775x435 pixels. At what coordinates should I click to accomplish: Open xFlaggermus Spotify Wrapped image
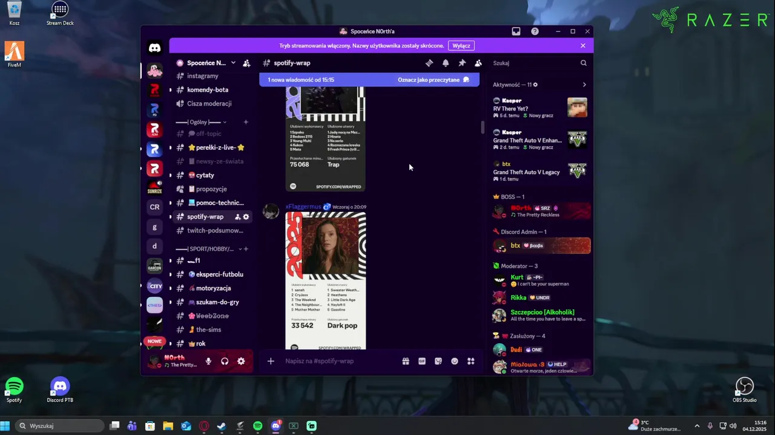(x=326, y=281)
